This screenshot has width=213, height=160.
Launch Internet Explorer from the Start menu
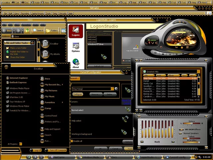point(19,78)
